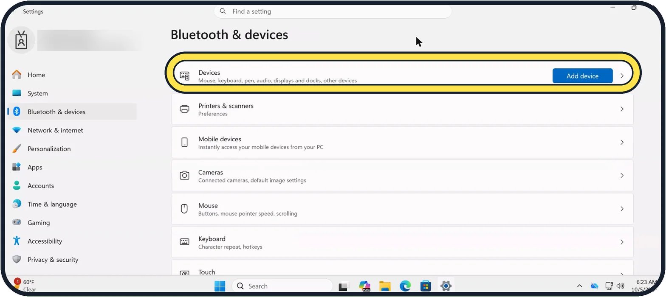Open System settings category
The height and width of the screenshot is (297, 666).
tap(72, 93)
